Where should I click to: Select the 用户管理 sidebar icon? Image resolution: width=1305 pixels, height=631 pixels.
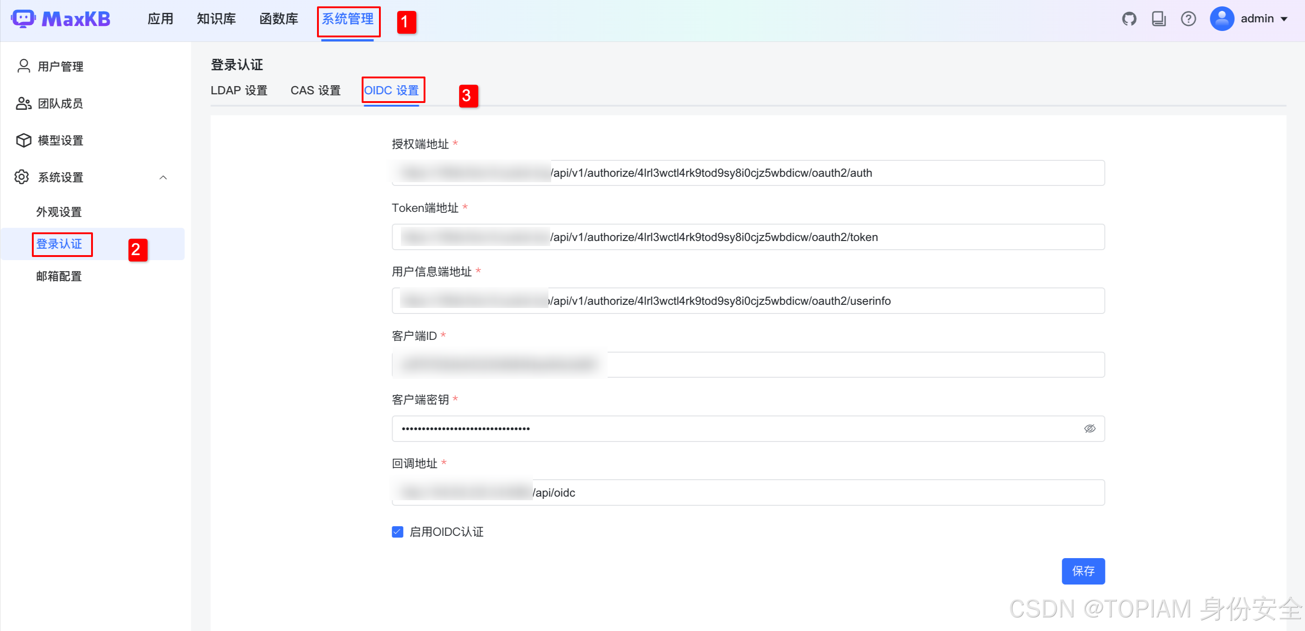click(23, 66)
